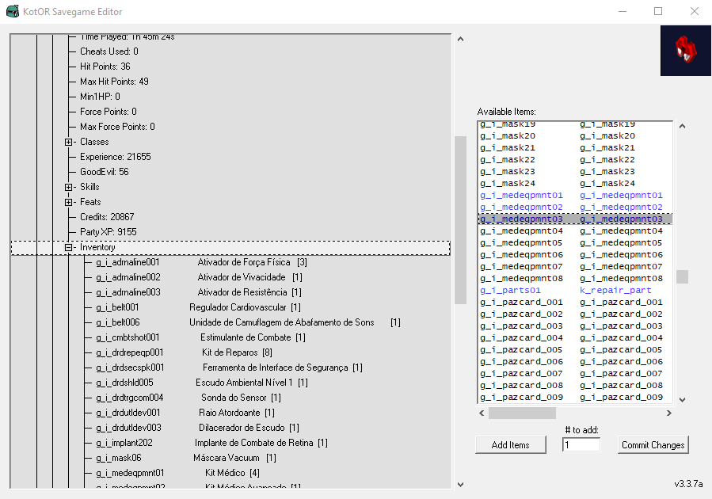This screenshot has width=712, height=499.
Task: Select g_i_pazcard_001 in Available Items
Action: (x=575, y=302)
